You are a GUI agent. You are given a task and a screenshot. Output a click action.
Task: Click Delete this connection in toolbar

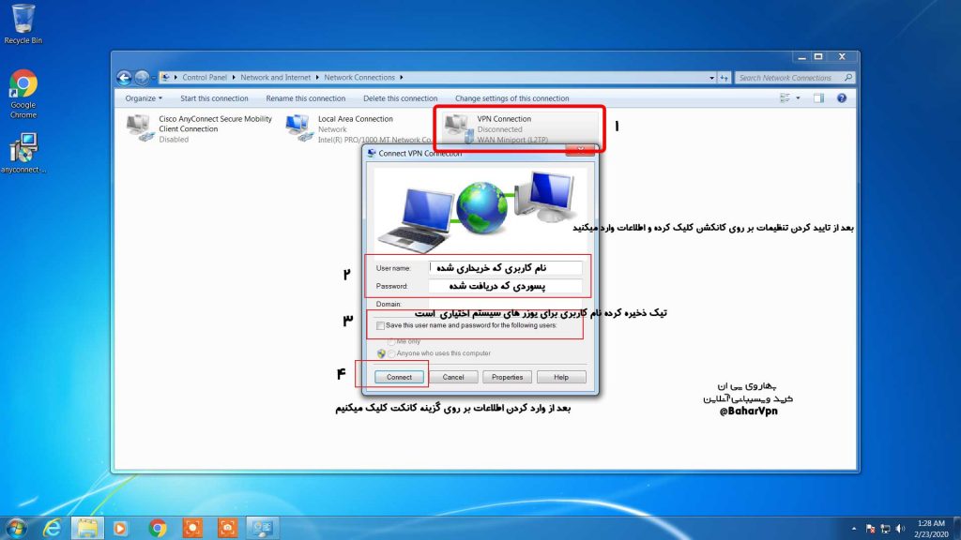click(400, 98)
